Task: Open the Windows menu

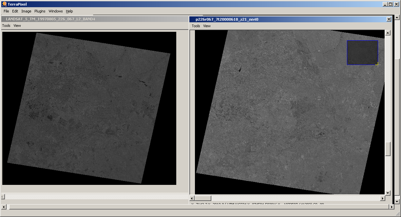Action: (56, 11)
